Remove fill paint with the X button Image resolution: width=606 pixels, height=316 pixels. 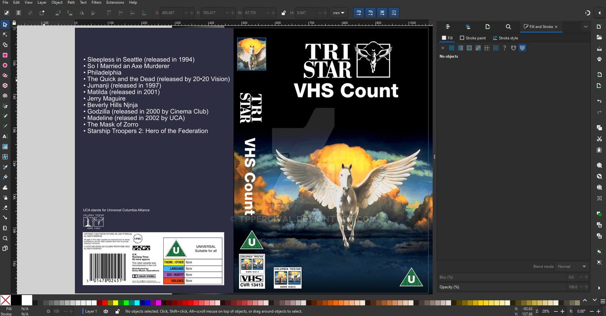[443, 48]
